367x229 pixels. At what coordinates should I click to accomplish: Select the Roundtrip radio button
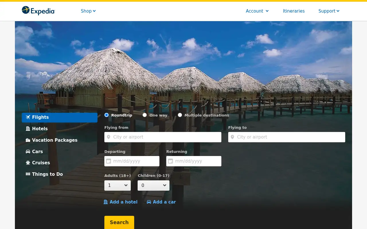click(107, 115)
